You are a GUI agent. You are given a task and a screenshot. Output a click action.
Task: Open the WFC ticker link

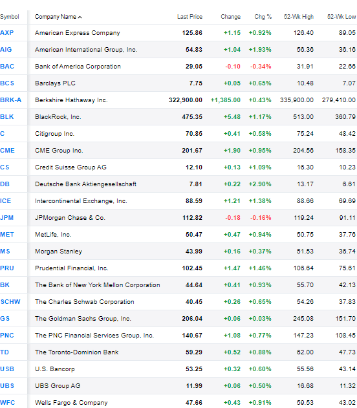8,403
